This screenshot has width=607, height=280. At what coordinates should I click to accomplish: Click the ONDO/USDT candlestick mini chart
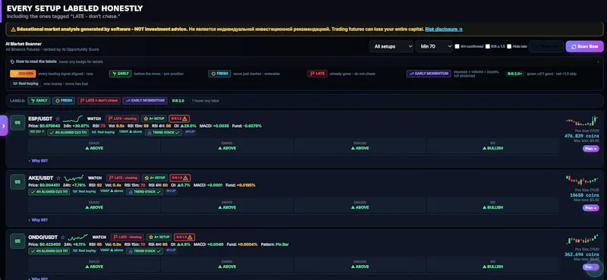582,239
